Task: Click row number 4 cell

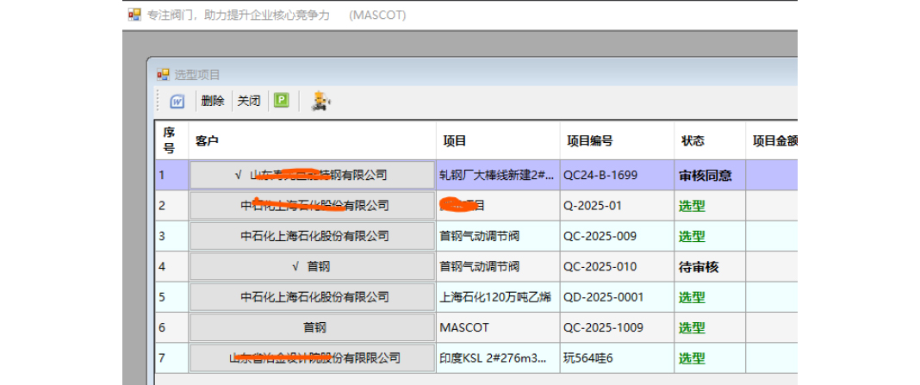Action: point(171,266)
